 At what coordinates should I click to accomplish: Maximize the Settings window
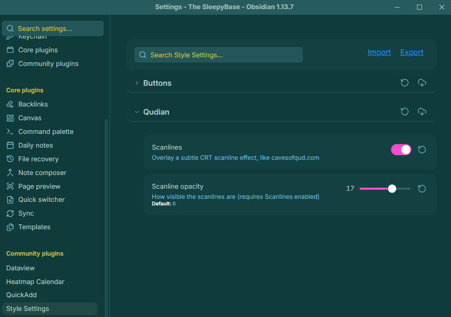pos(420,7)
